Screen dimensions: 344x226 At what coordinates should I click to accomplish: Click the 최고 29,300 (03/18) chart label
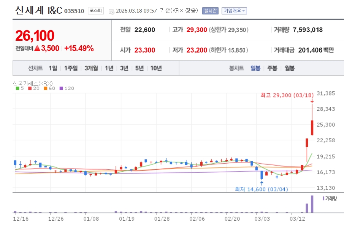click(287, 95)
